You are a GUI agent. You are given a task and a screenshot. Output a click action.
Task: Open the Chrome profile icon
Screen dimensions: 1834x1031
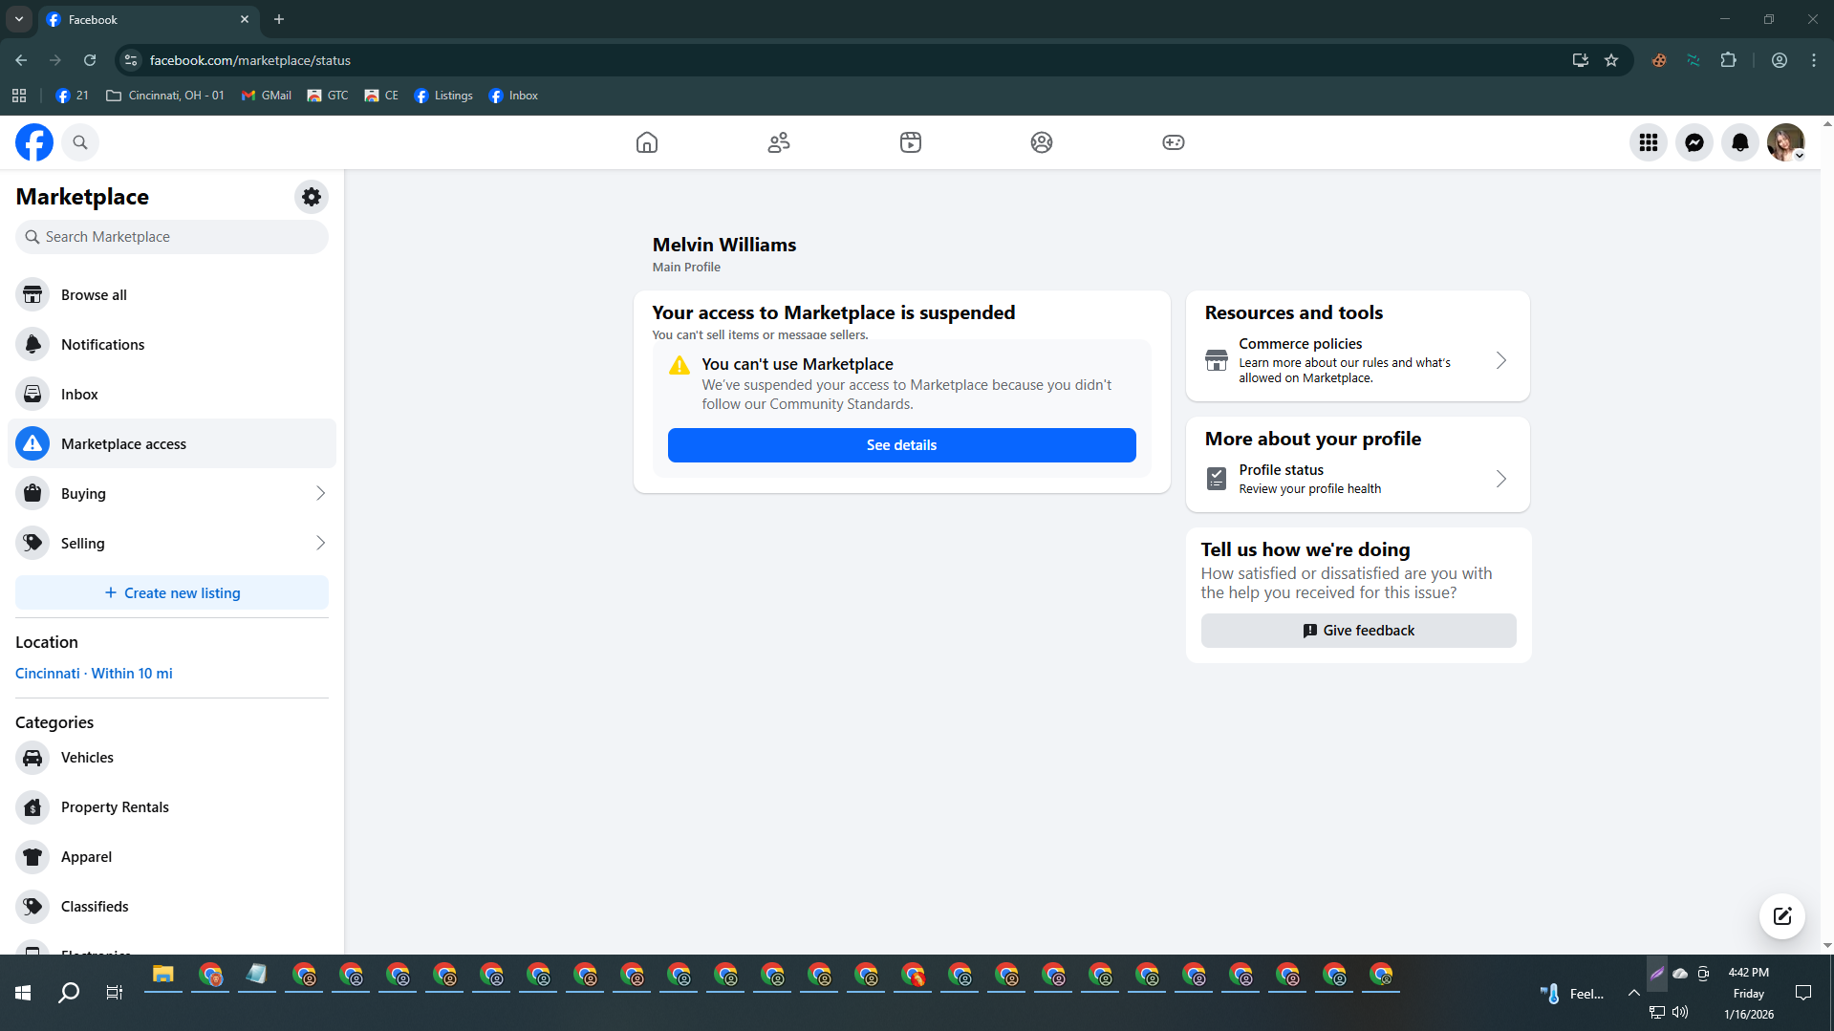click(1780, 60)
